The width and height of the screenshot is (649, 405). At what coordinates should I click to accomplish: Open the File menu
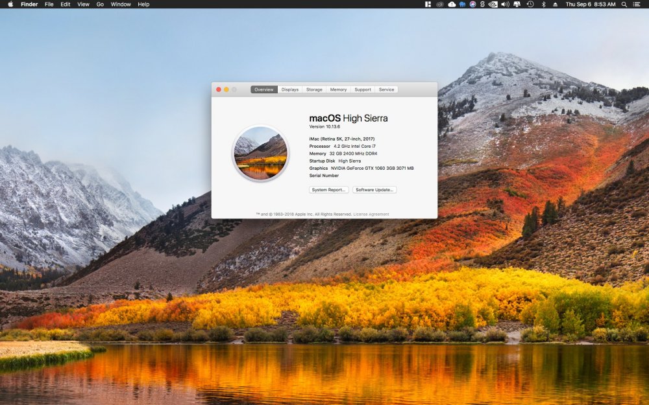49,4
